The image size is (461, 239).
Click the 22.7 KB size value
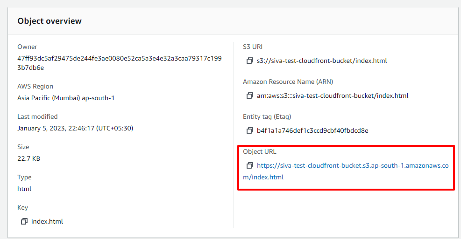pyautogui.click(x=28, y=158)
